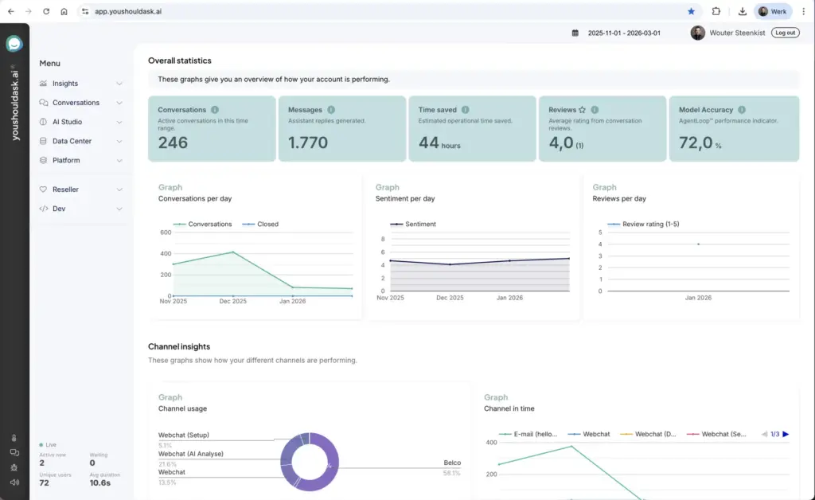Click the Log out button

tap(785, 33)
